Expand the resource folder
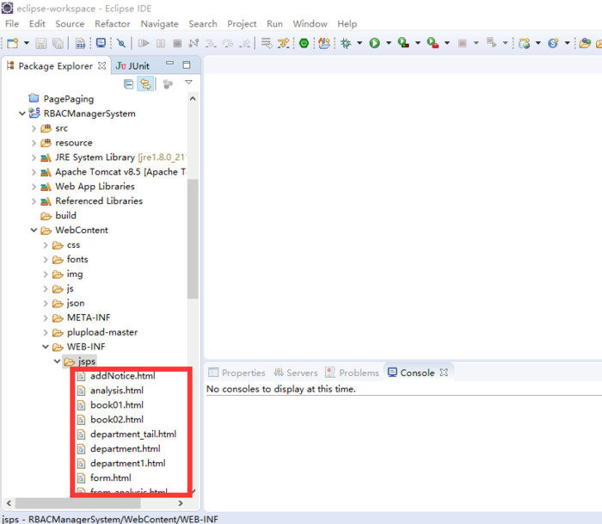 click(x=34, y=143)
